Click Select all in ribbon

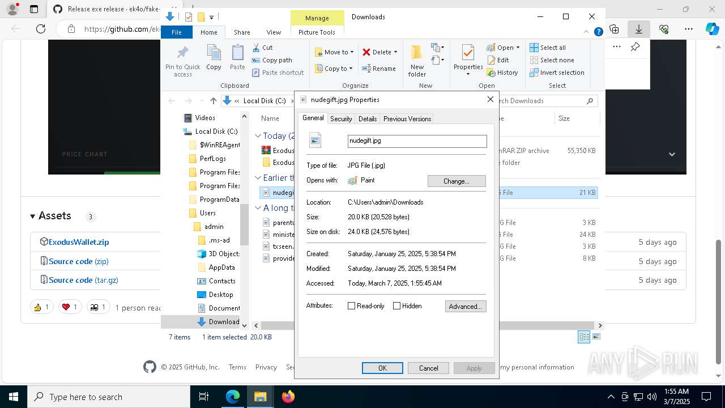[548, 48]
